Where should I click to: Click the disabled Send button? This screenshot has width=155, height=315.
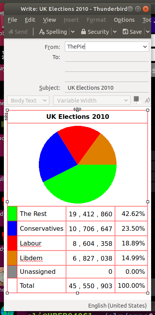point(18,32)
